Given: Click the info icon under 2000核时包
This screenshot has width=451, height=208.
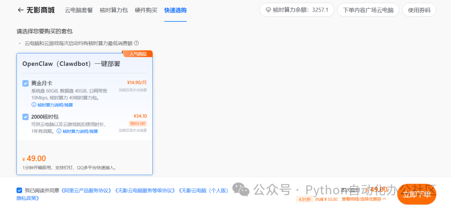Looking at the screenshot, I should 59,131.
